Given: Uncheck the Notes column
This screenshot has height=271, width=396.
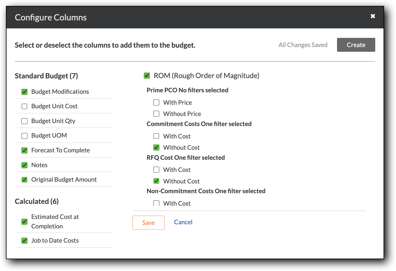Looking at the screenshot, I should pyautogui.click(x=24, y=165).
